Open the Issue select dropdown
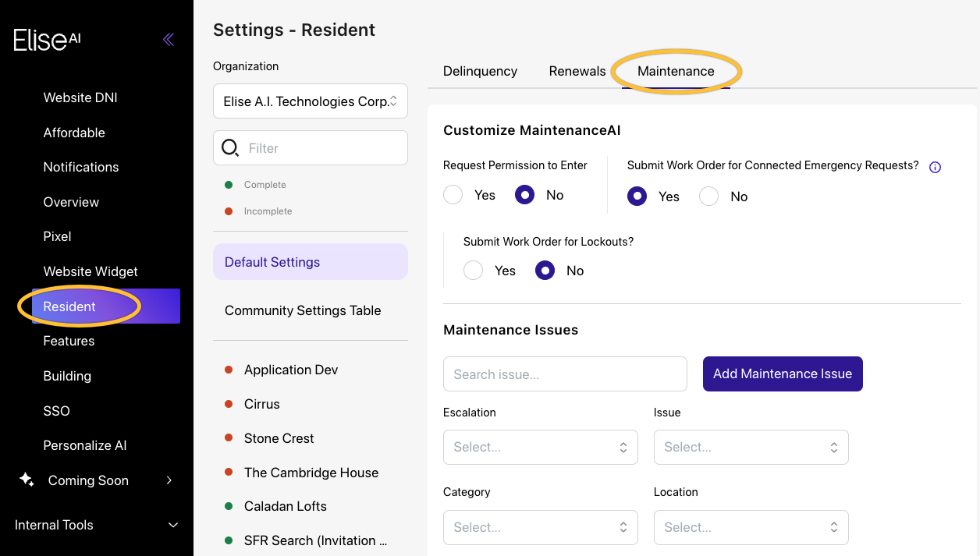 pyautogui.click(x=751, y=448)
